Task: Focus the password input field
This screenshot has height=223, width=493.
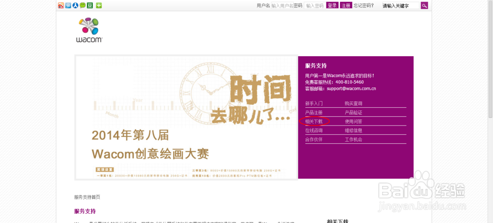Action: pyautogui.click(x=315, y=5)
